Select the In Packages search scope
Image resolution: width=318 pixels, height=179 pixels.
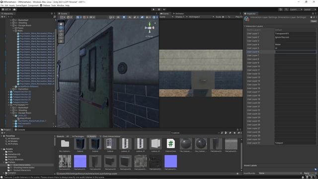[78, 136]
